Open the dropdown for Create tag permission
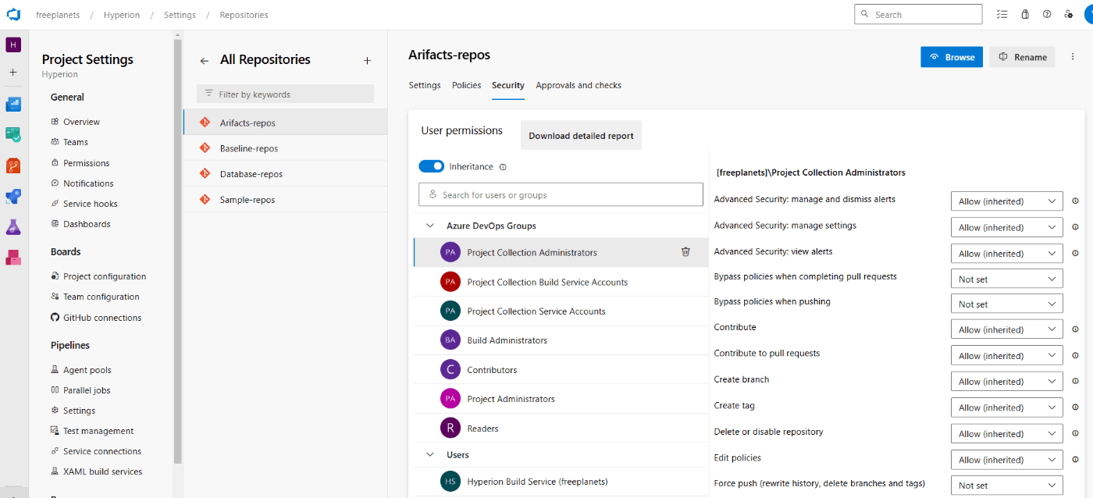This screenshot has height=498, width=1093. (x=1006, y=407)
